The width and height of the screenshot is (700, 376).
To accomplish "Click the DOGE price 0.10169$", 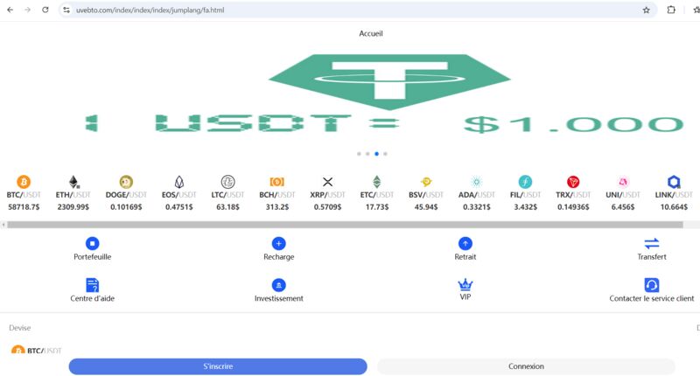I will pos(126,207).
